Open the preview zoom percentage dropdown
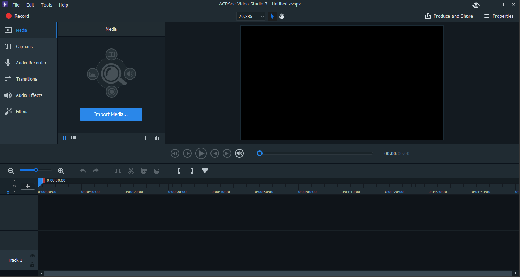520x277 pixels. click(x=251, y=16)
